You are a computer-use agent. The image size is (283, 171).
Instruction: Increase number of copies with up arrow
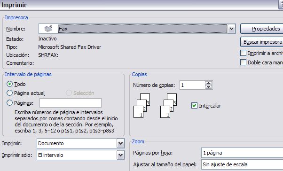(208, 83)
